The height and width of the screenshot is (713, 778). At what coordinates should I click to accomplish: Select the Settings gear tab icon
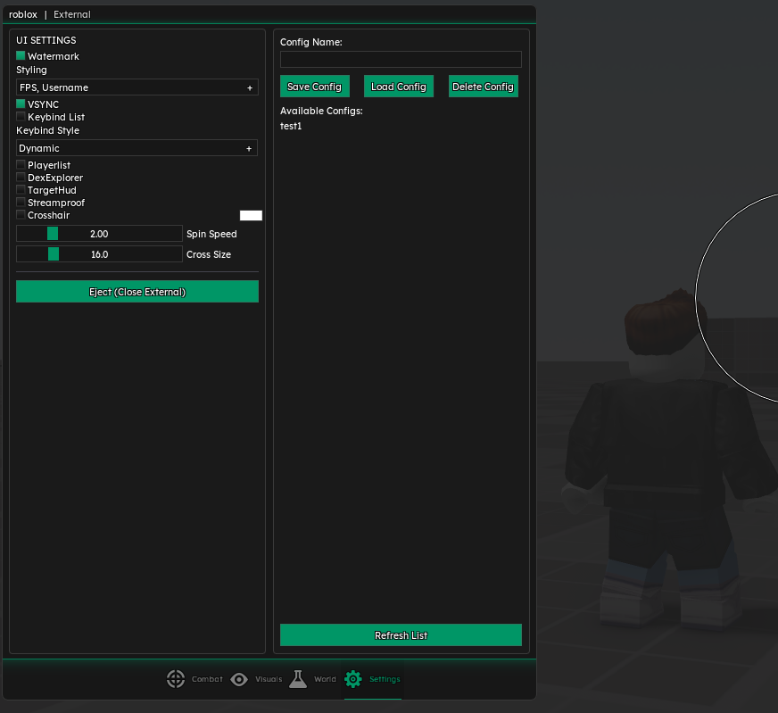(353, 679)
